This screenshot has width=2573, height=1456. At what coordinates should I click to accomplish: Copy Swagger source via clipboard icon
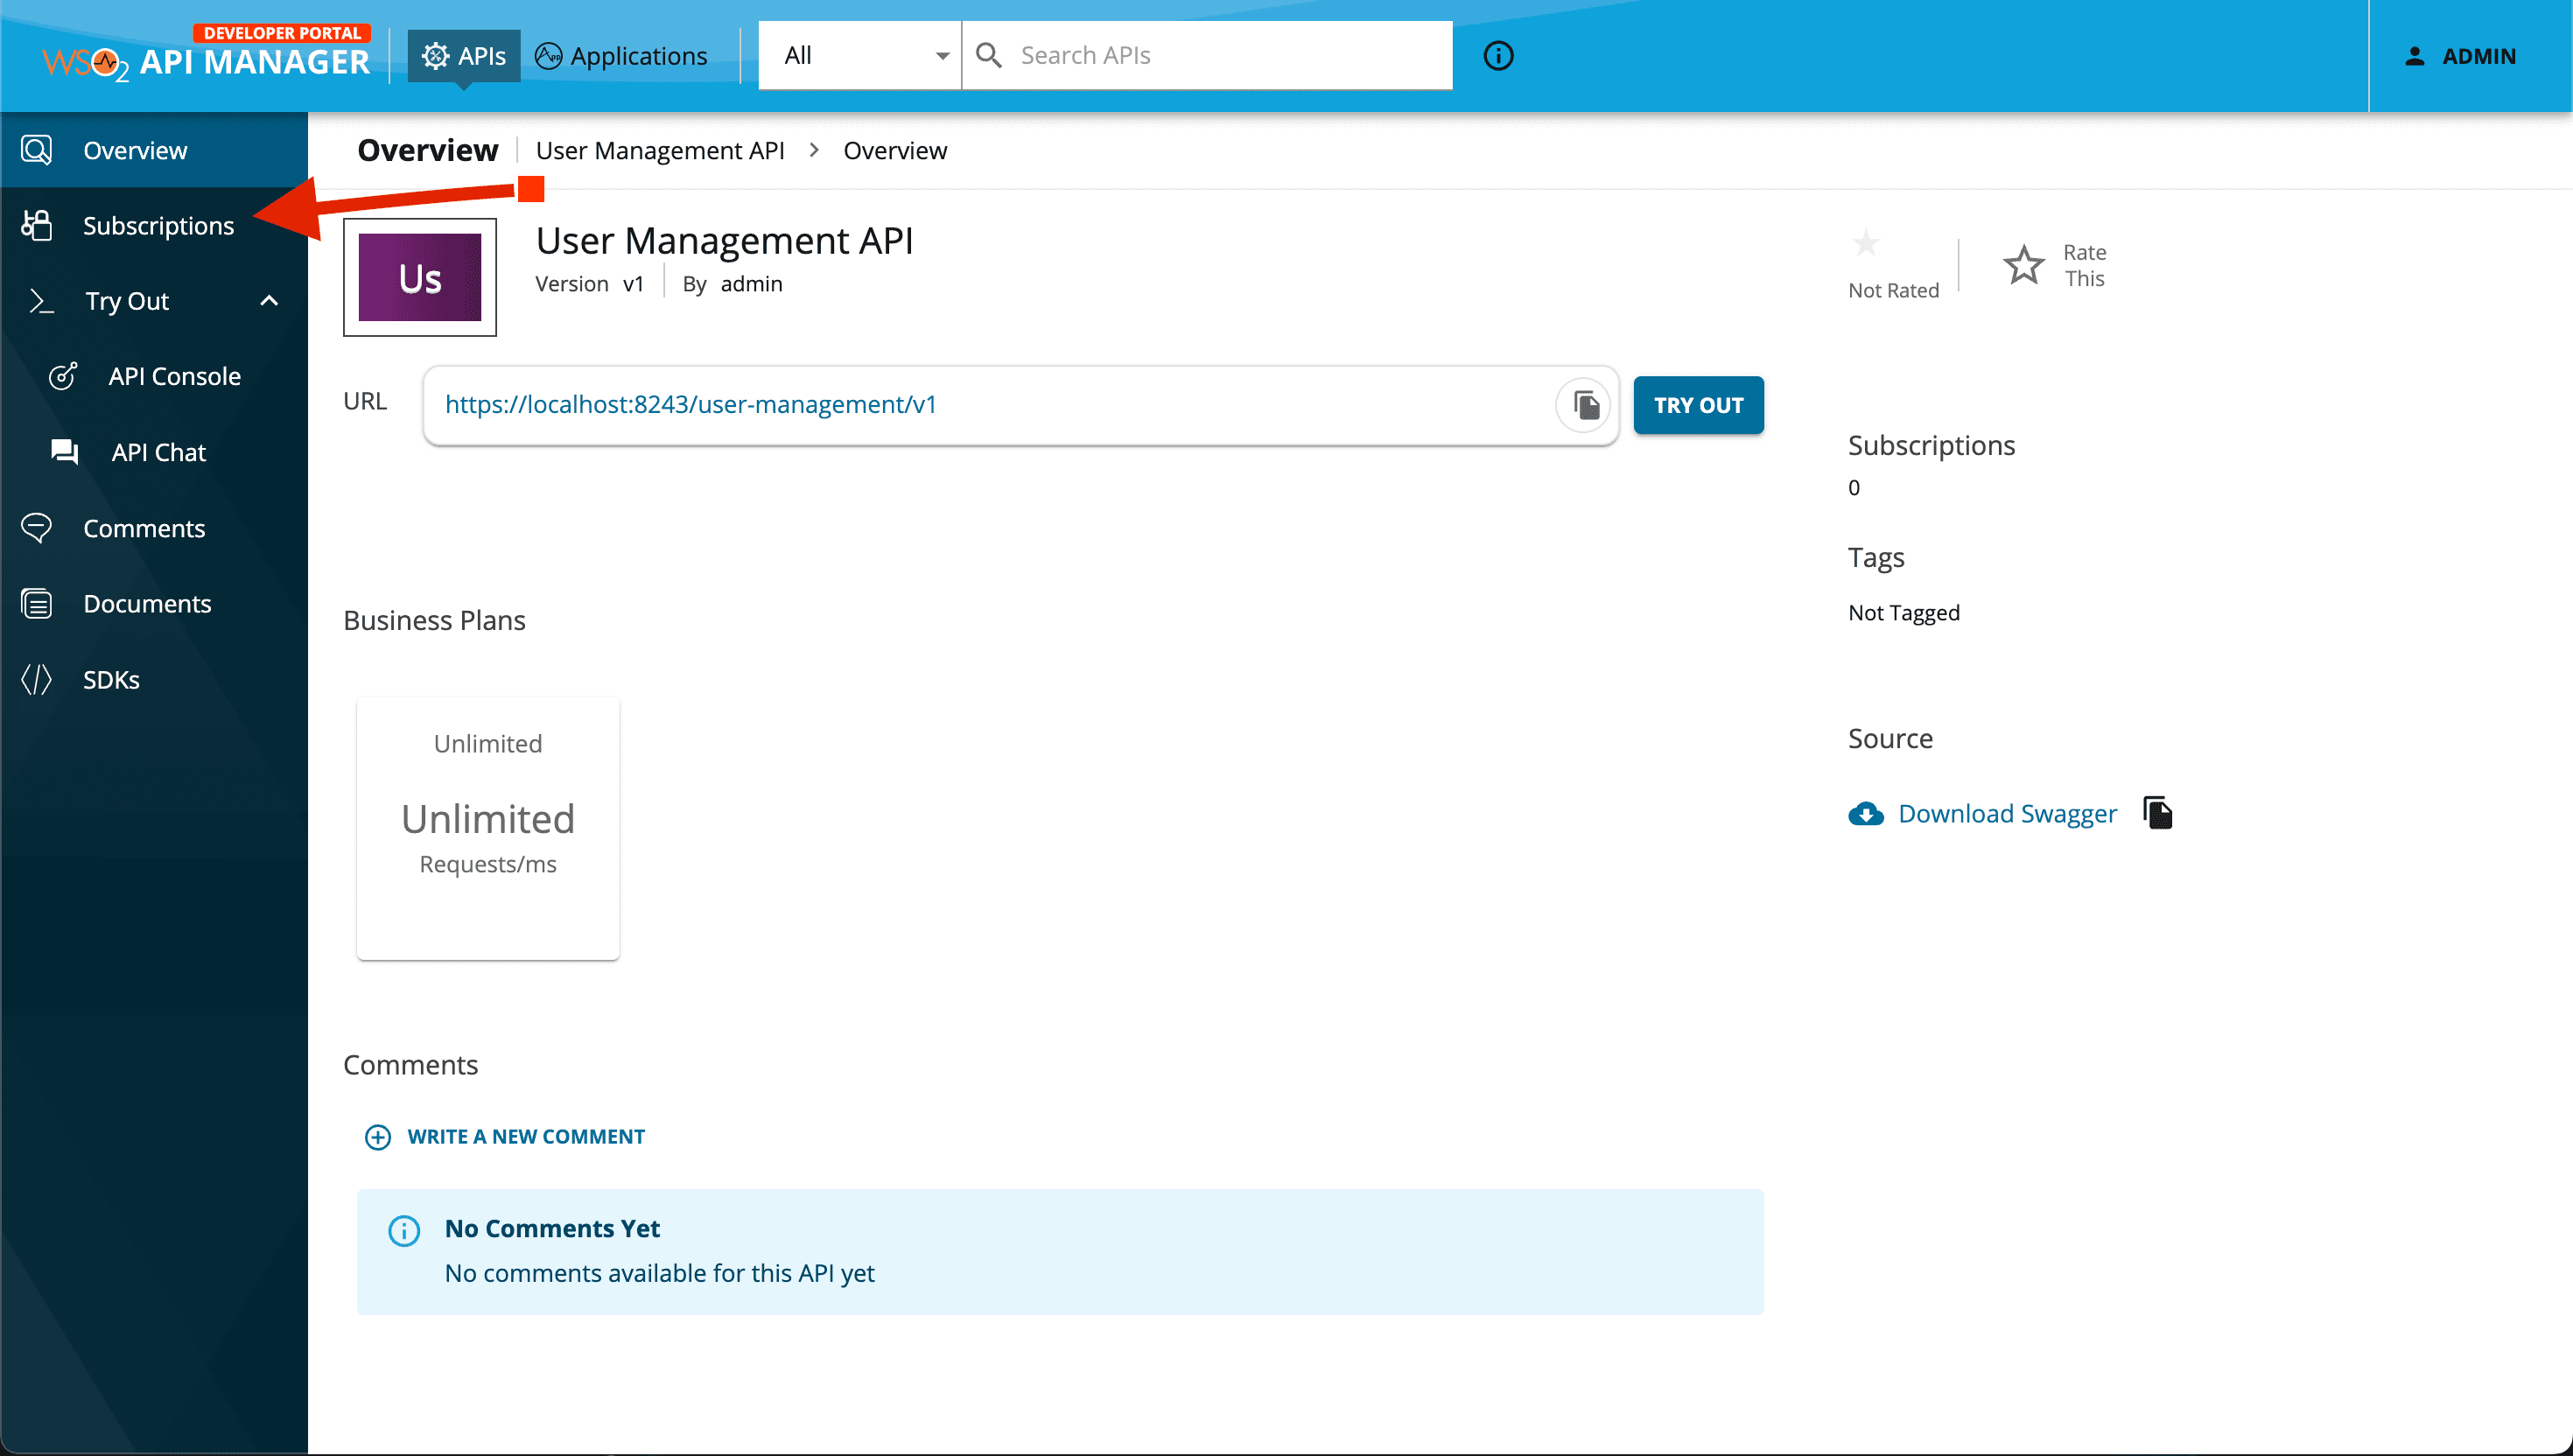(2158, 812)
